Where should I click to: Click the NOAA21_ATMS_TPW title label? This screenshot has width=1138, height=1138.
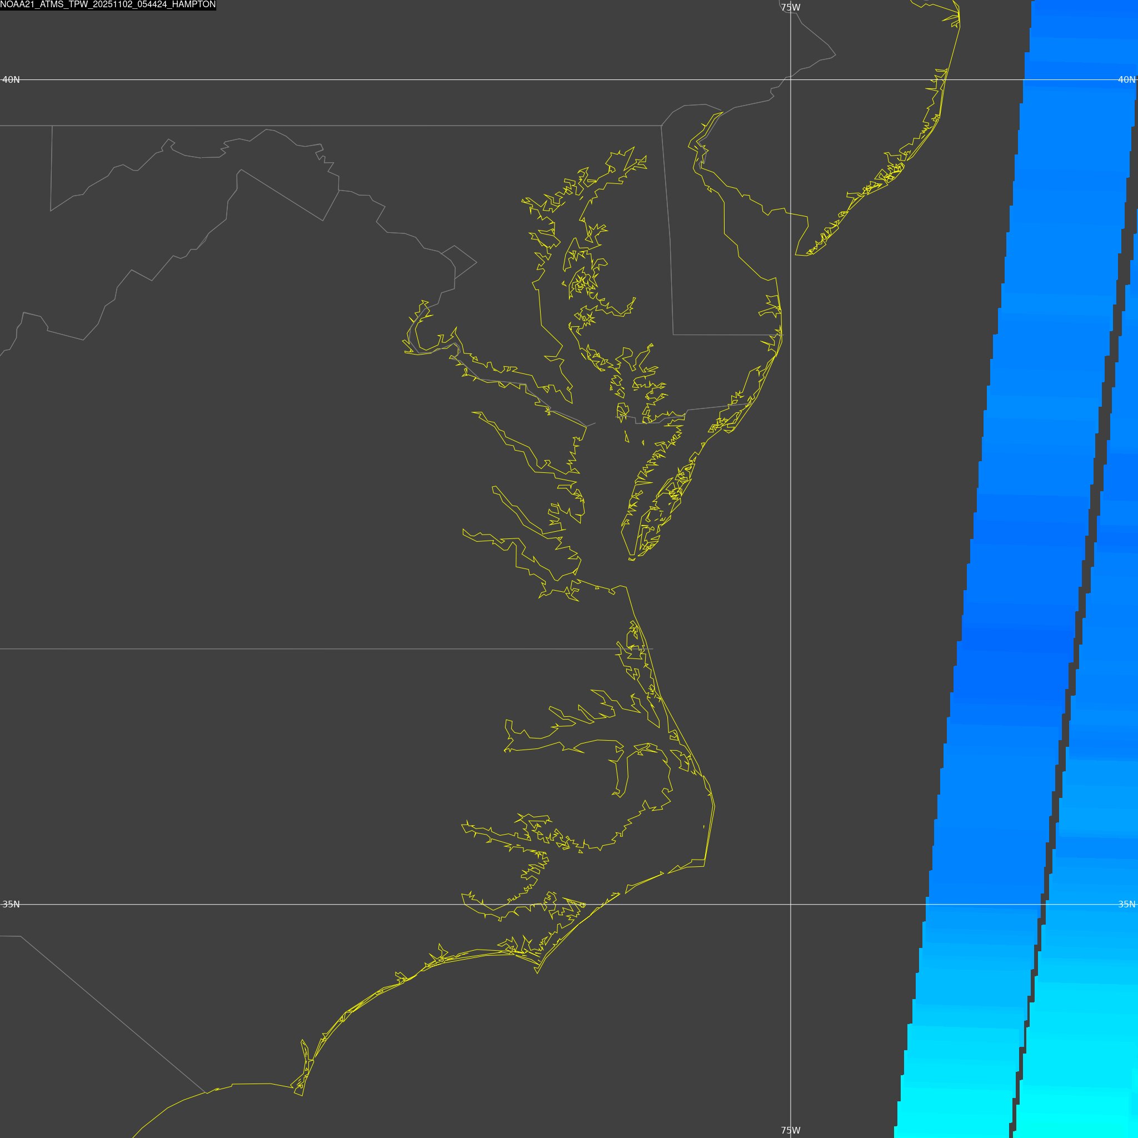(x=108, y=4)
